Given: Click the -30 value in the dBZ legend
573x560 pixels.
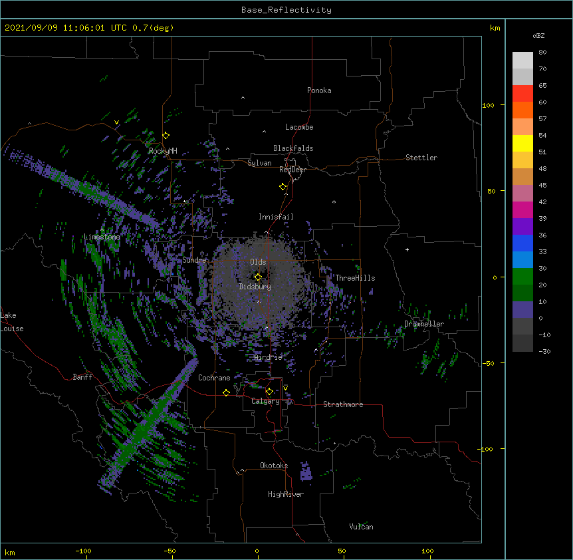Looking at the screenshot, I should pos(544,352).
